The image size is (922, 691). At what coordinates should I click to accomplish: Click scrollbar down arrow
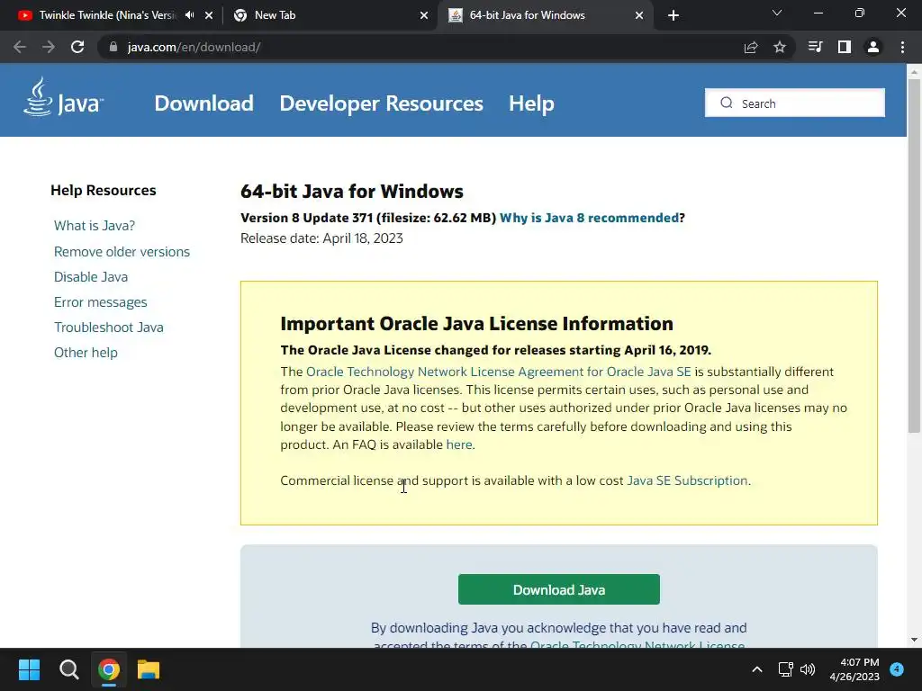tap(914, 640)
